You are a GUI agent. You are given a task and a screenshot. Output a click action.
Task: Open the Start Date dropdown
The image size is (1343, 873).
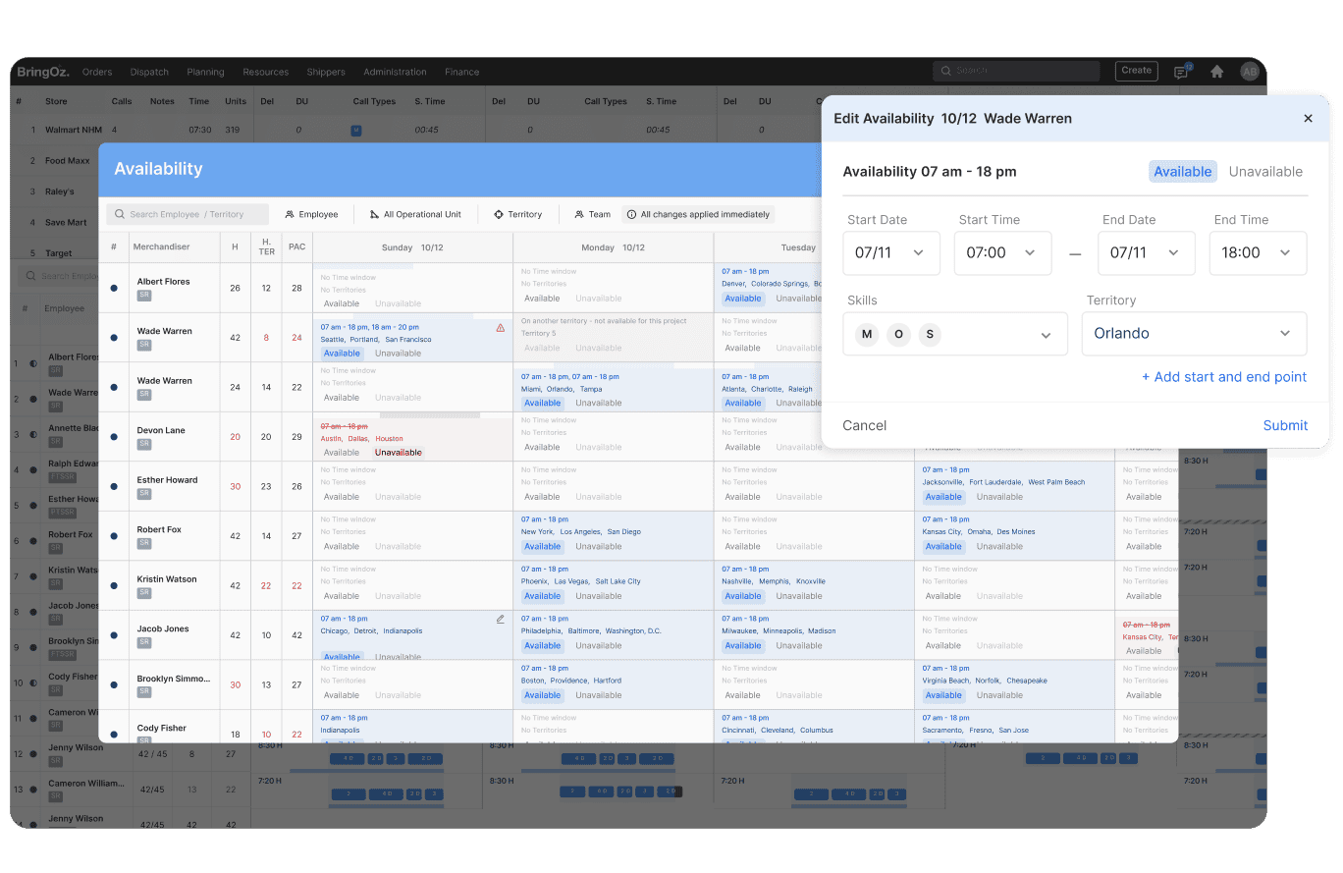tap(891, 252)
